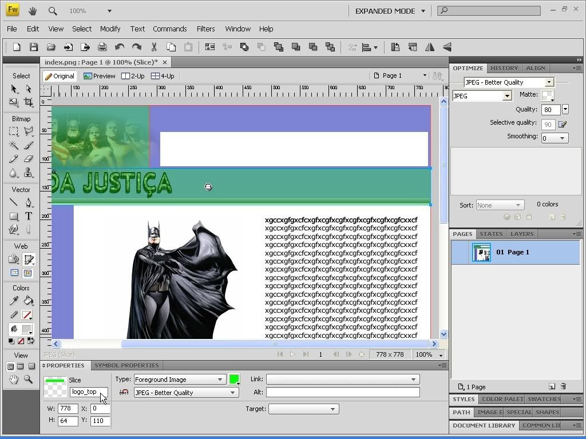Screen dimensions: 586x439
Task: Open the Commands menu
Action: [169, 29]
